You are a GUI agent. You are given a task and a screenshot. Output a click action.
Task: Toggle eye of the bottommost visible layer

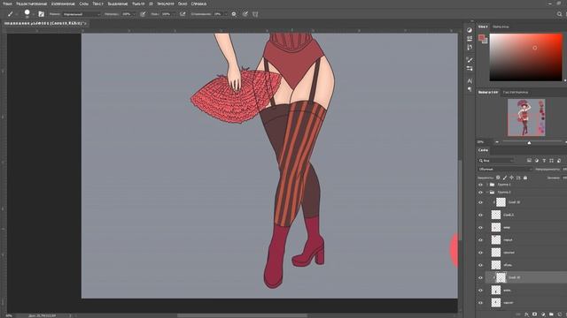480,302
